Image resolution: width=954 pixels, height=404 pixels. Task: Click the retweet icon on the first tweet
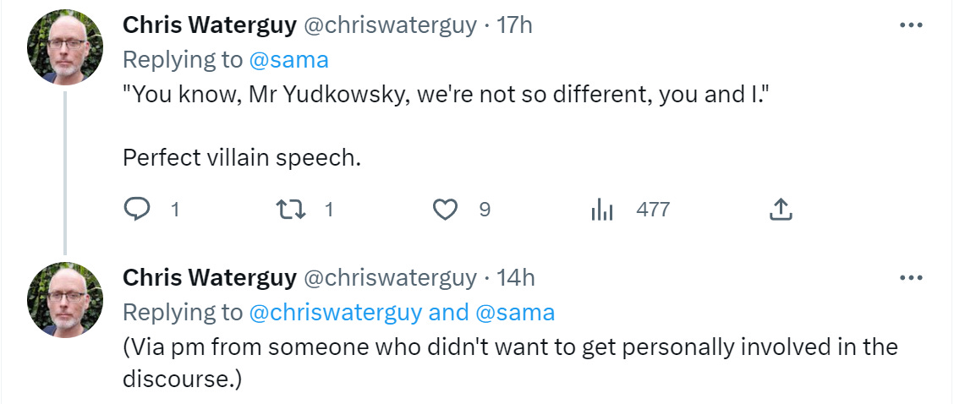point(292,209)
